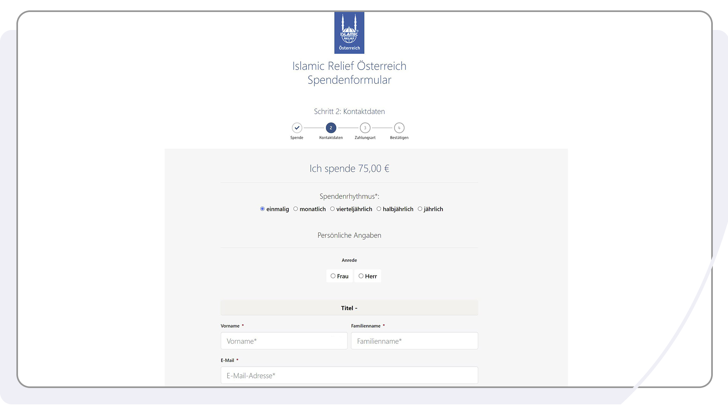Select Frau as Anrede

click(x=333, y=276)
